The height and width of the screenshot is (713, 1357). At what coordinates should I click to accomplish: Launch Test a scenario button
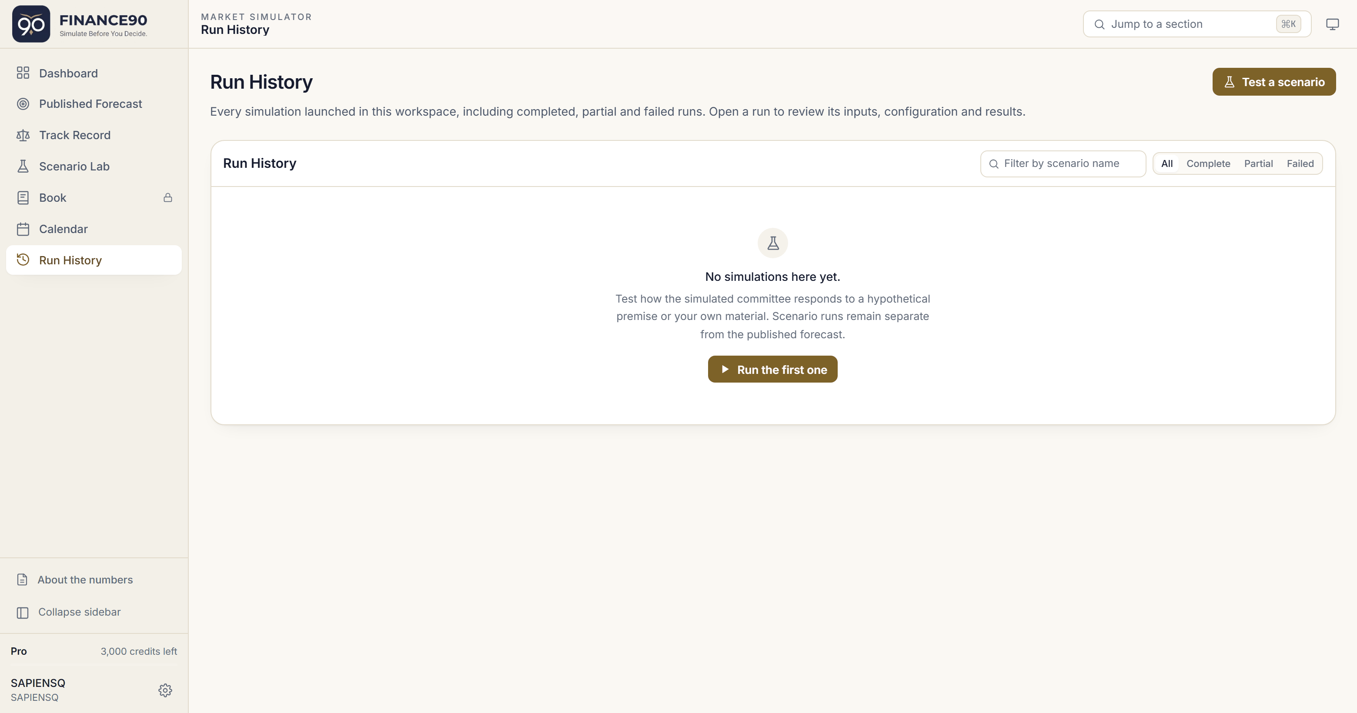click(1274, 82)
